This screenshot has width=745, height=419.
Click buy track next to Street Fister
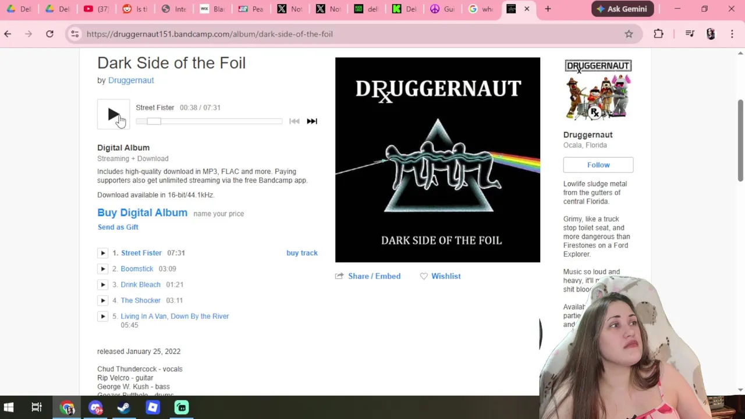coord(302,253)
